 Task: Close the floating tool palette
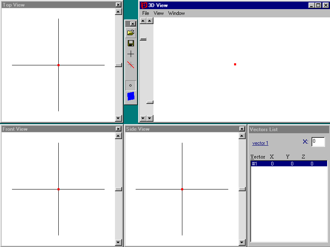(x=133, y=24)
